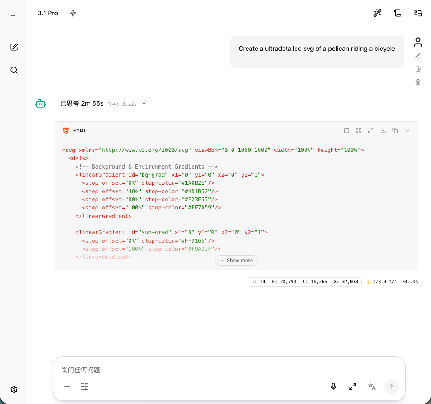
Task: Toggle code block side panel view
Action: 346,130
